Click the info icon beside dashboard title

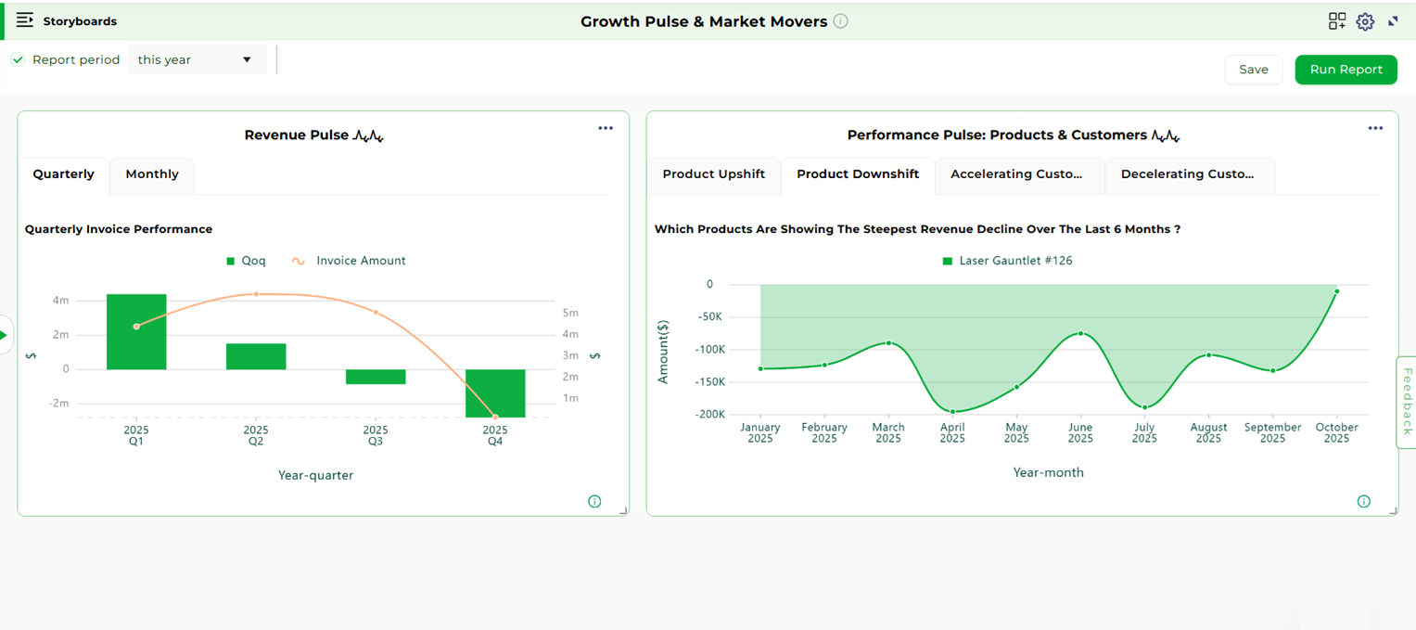click(840, 21)
